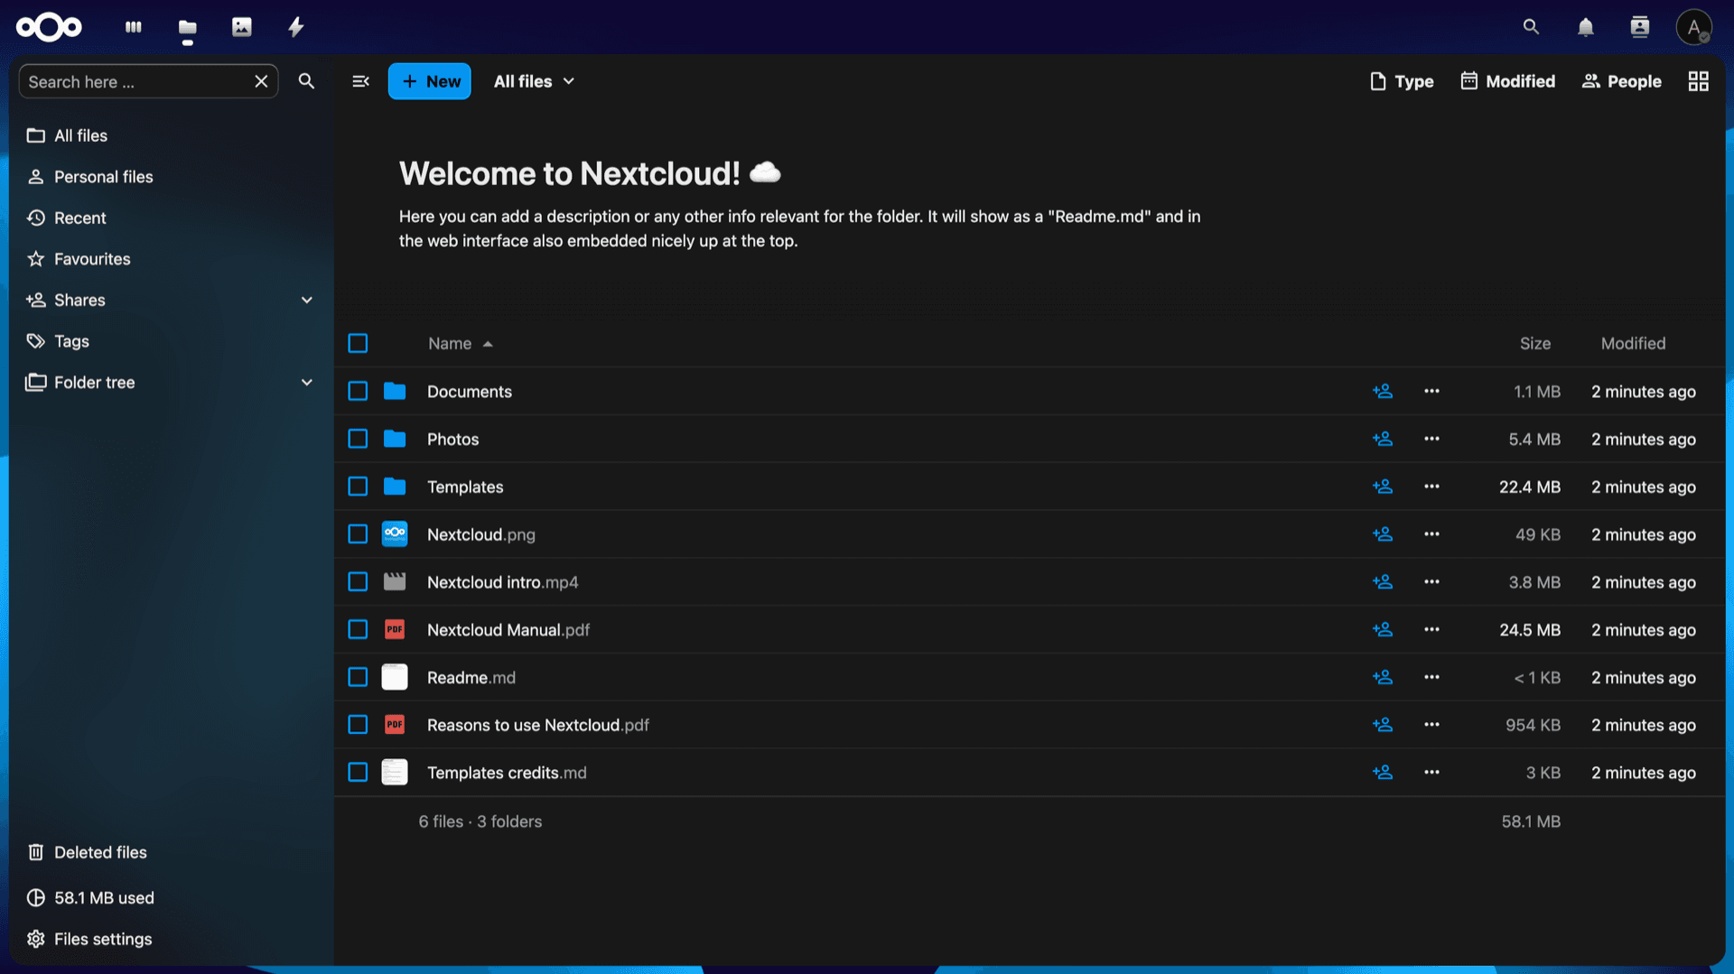
Task: Open unified search magnifier in top bar
Action: pyautogui.click(x=1531, y=27)
